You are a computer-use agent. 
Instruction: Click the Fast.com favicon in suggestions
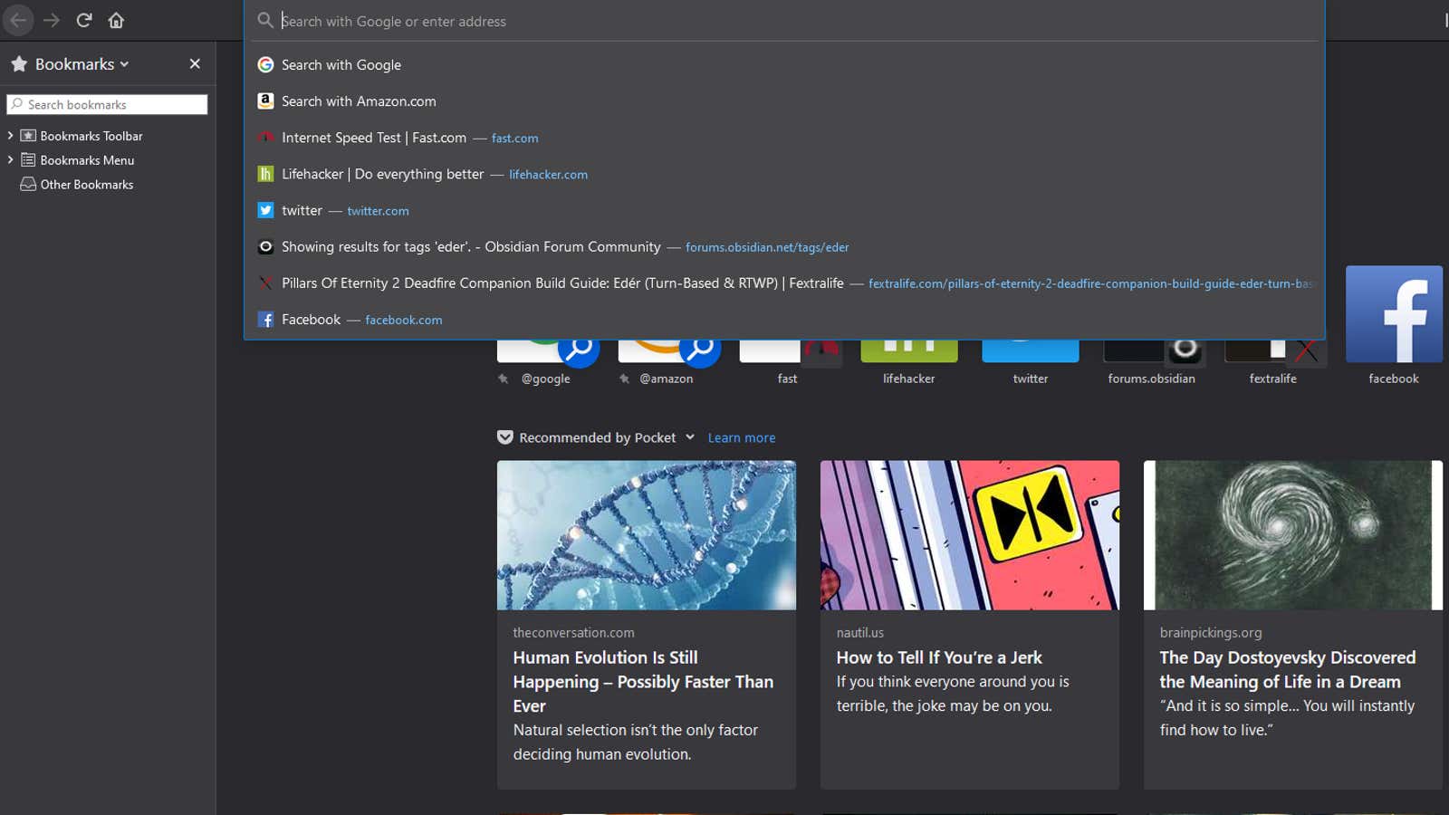coord(265,138)
